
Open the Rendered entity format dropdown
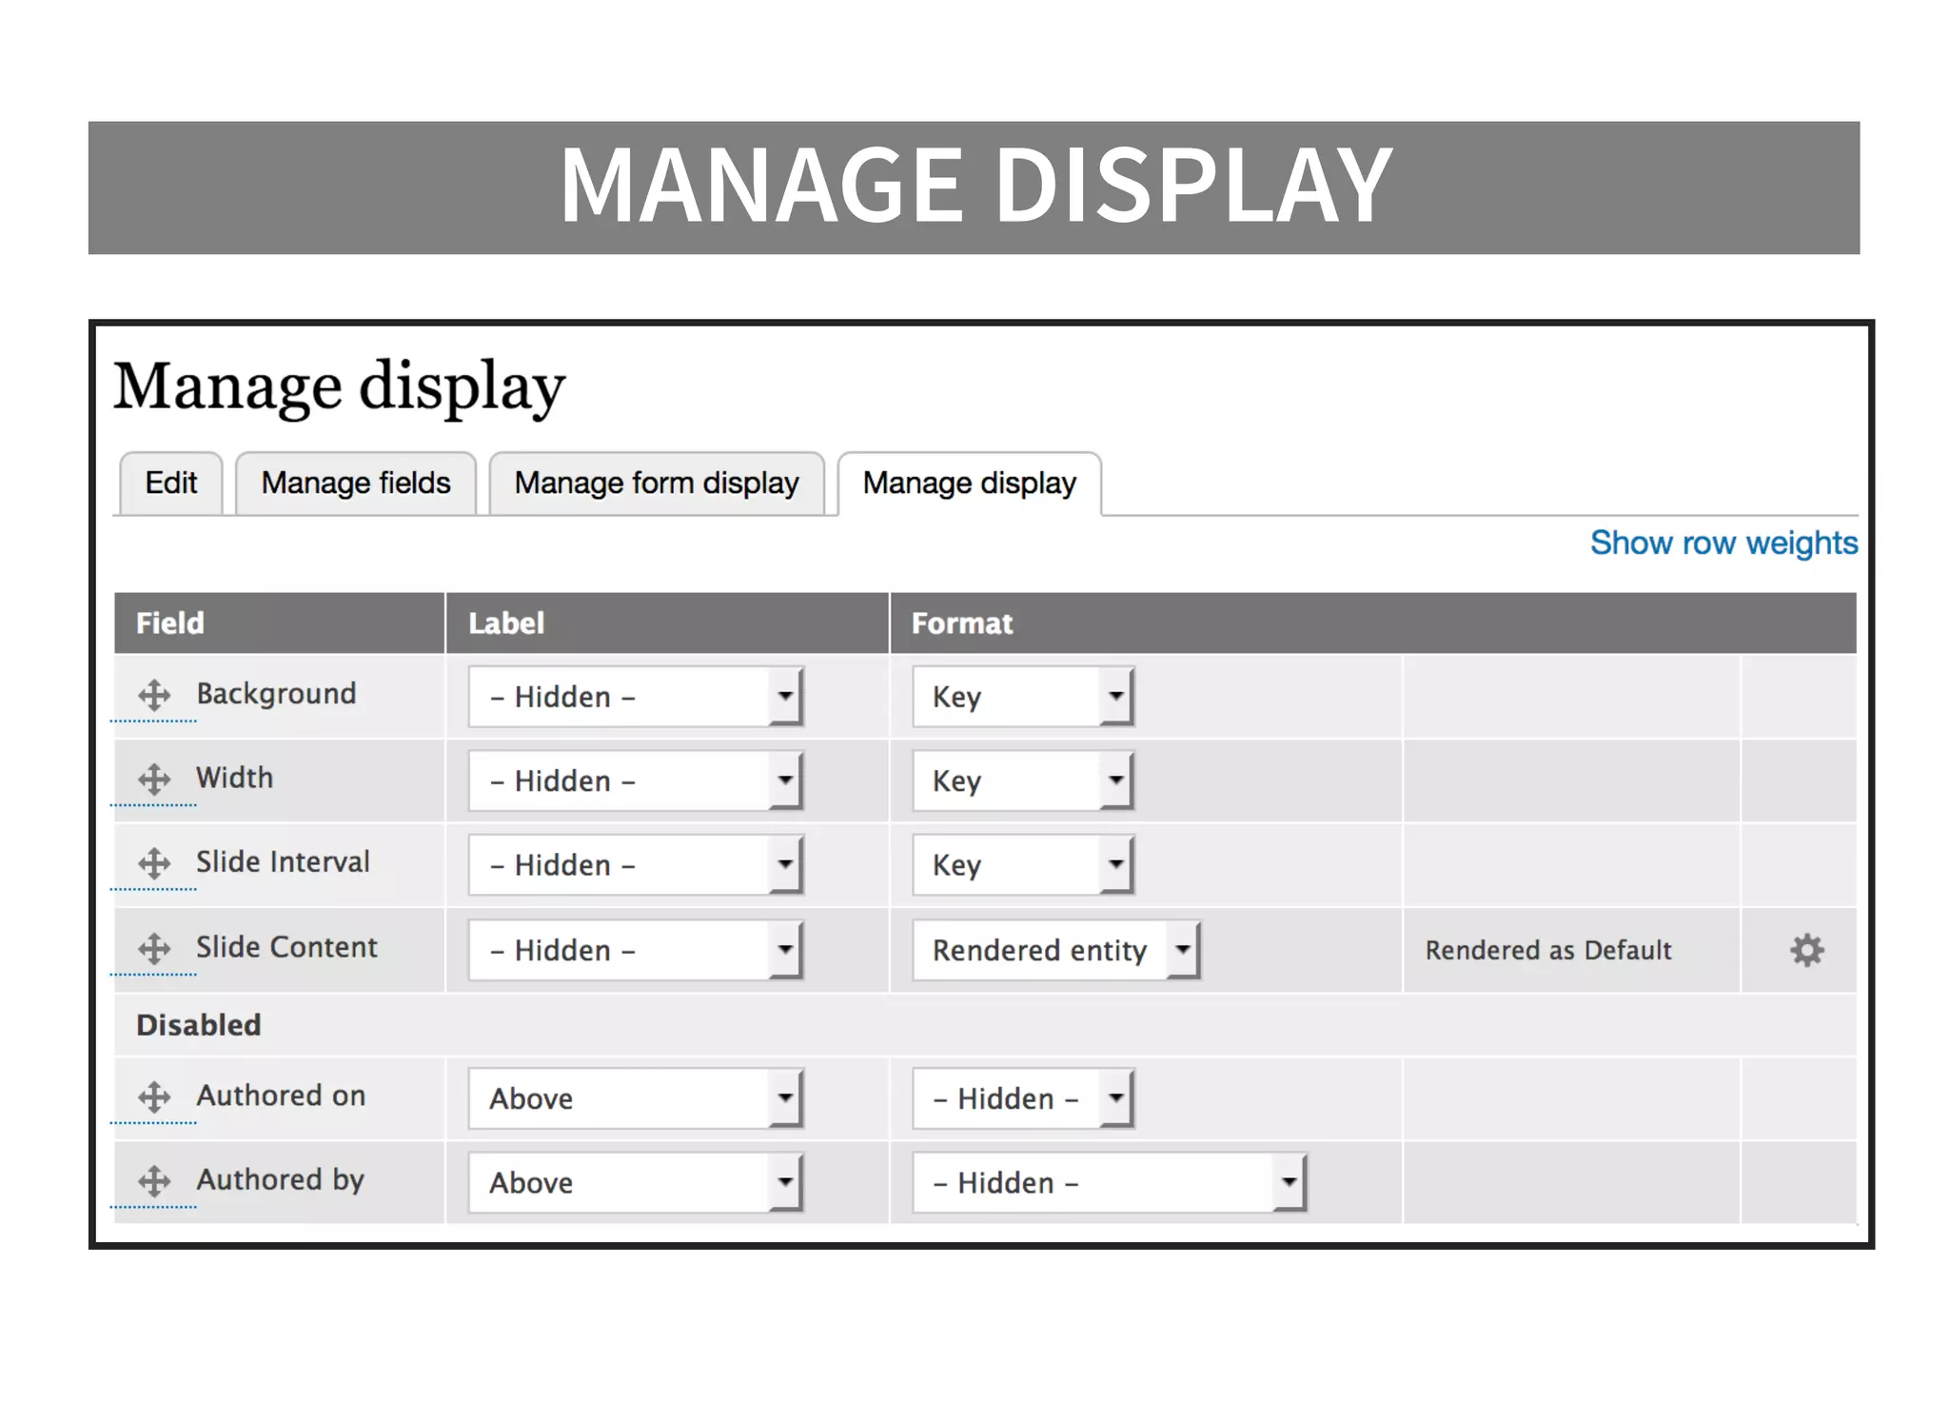coord(1056,950)
